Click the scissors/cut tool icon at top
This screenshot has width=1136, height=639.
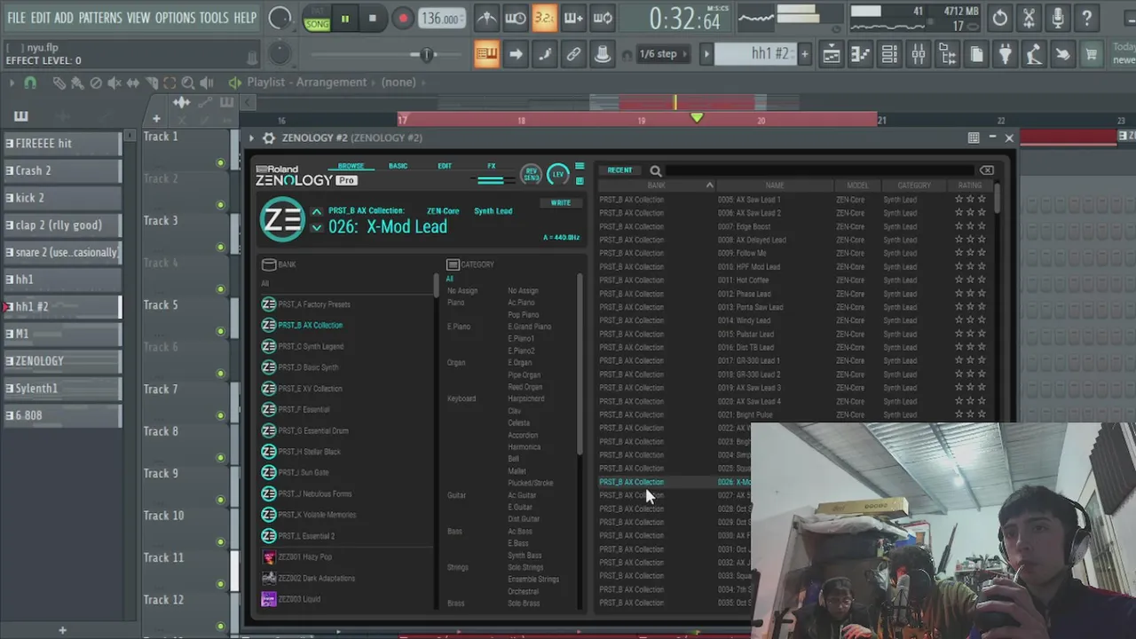coord(1029,18)
